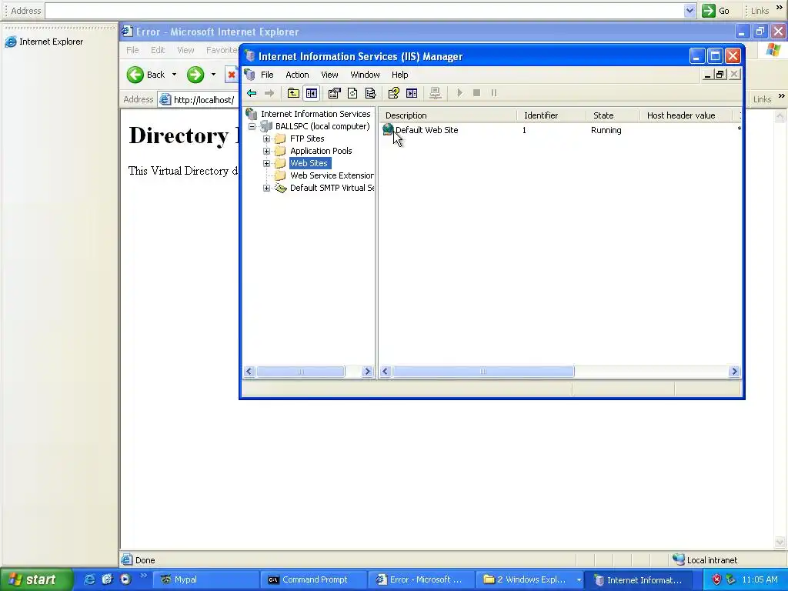The image size is (788, 591).
Task: Open the Window menu in IIS Manager
Action: (365, 75)
